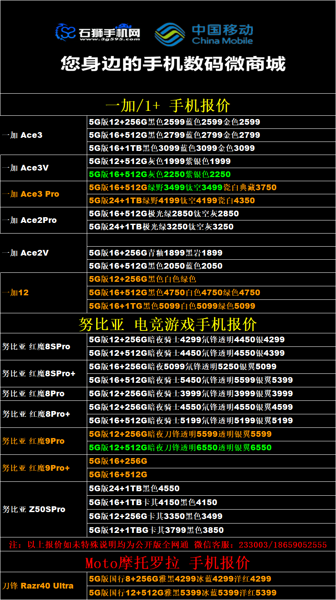Image resolution: width=336 pixels, height=600 pixels.
Task: Select row 5G版12+256G黑色2599蓝色2599金色2599
Action: [211, 122]
